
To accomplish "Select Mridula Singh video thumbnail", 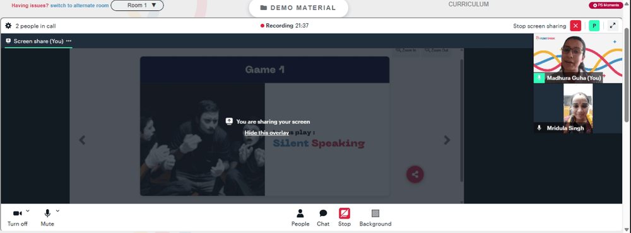I will click(578, 108).
